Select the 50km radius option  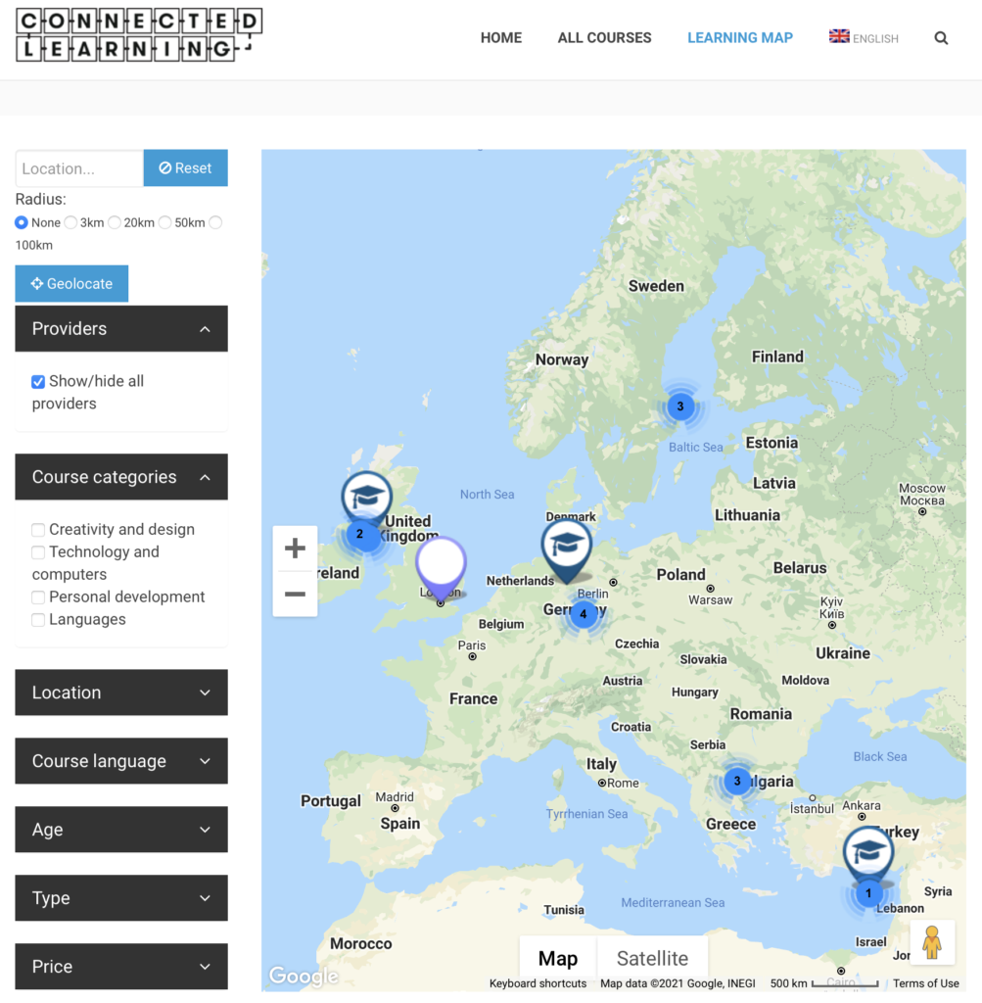[x=164, y=222]
